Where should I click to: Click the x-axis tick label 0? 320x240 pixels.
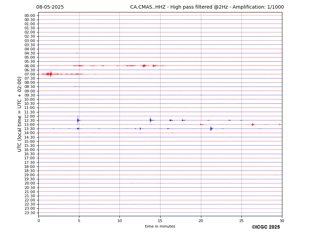39,221
